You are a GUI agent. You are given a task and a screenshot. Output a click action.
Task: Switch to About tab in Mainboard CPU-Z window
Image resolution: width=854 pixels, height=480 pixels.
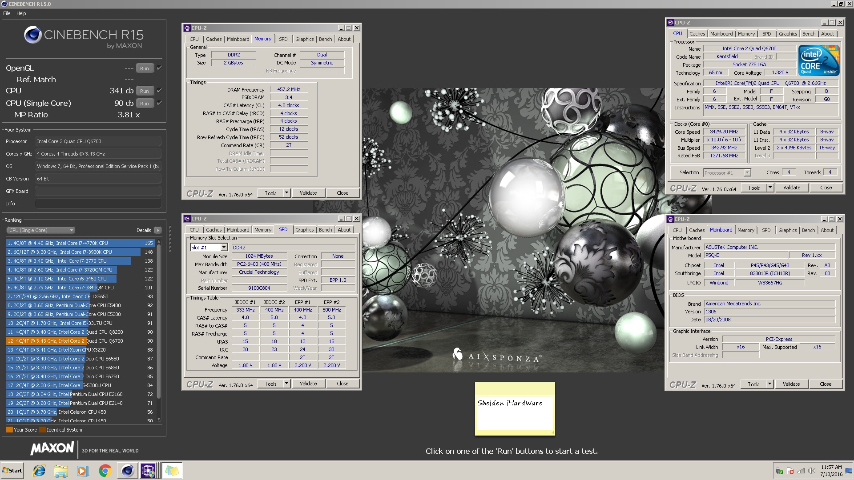point(827,230)
